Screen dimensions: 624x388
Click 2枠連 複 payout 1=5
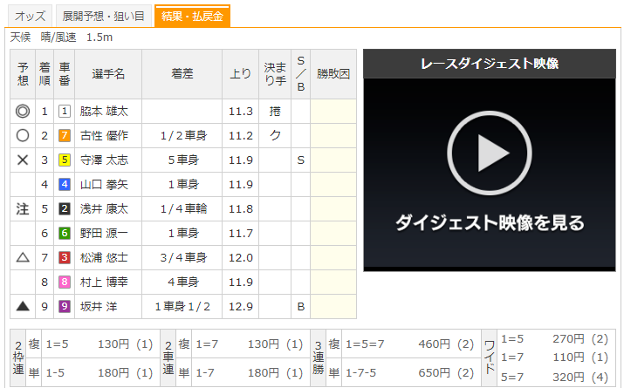tap(100, 344)
